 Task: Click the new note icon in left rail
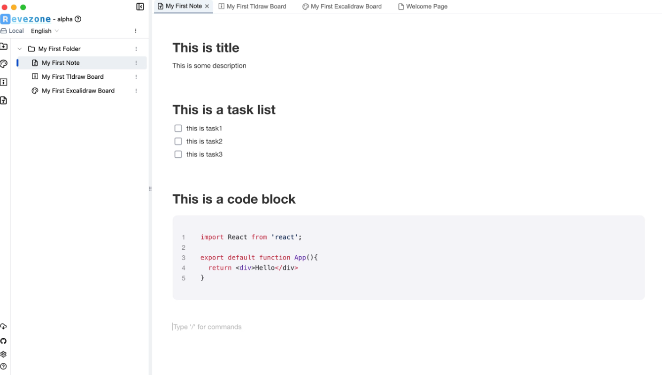(4, 100)
